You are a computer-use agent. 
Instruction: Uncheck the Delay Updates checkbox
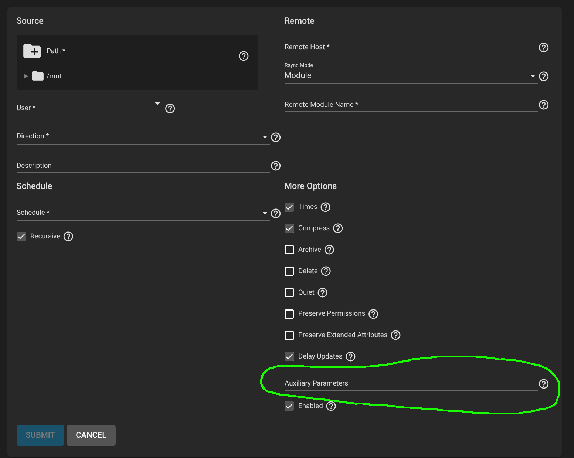tap(289, 356)
